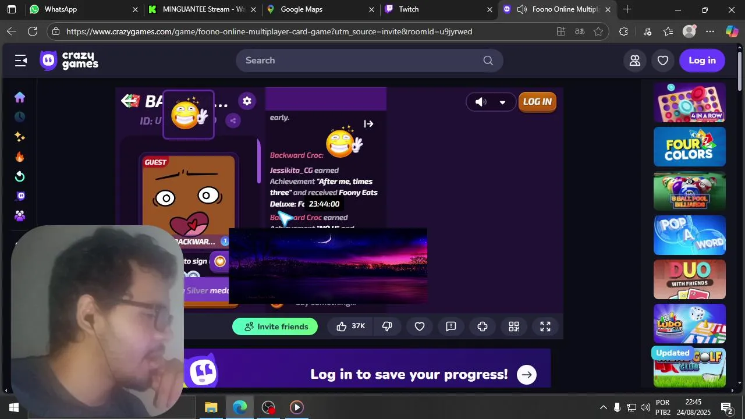The image size is (745, 419).
Task: Switch to the Google Maps tab
Action: 321,9
